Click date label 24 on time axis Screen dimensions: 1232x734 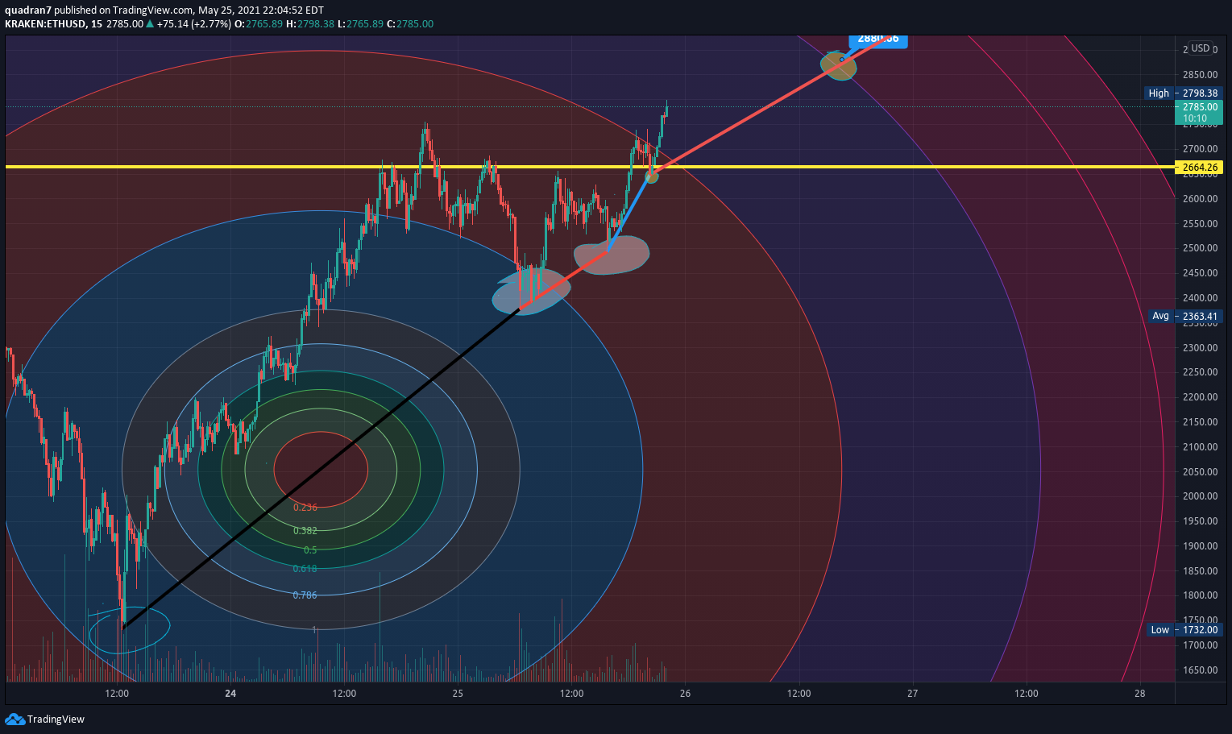230,693
